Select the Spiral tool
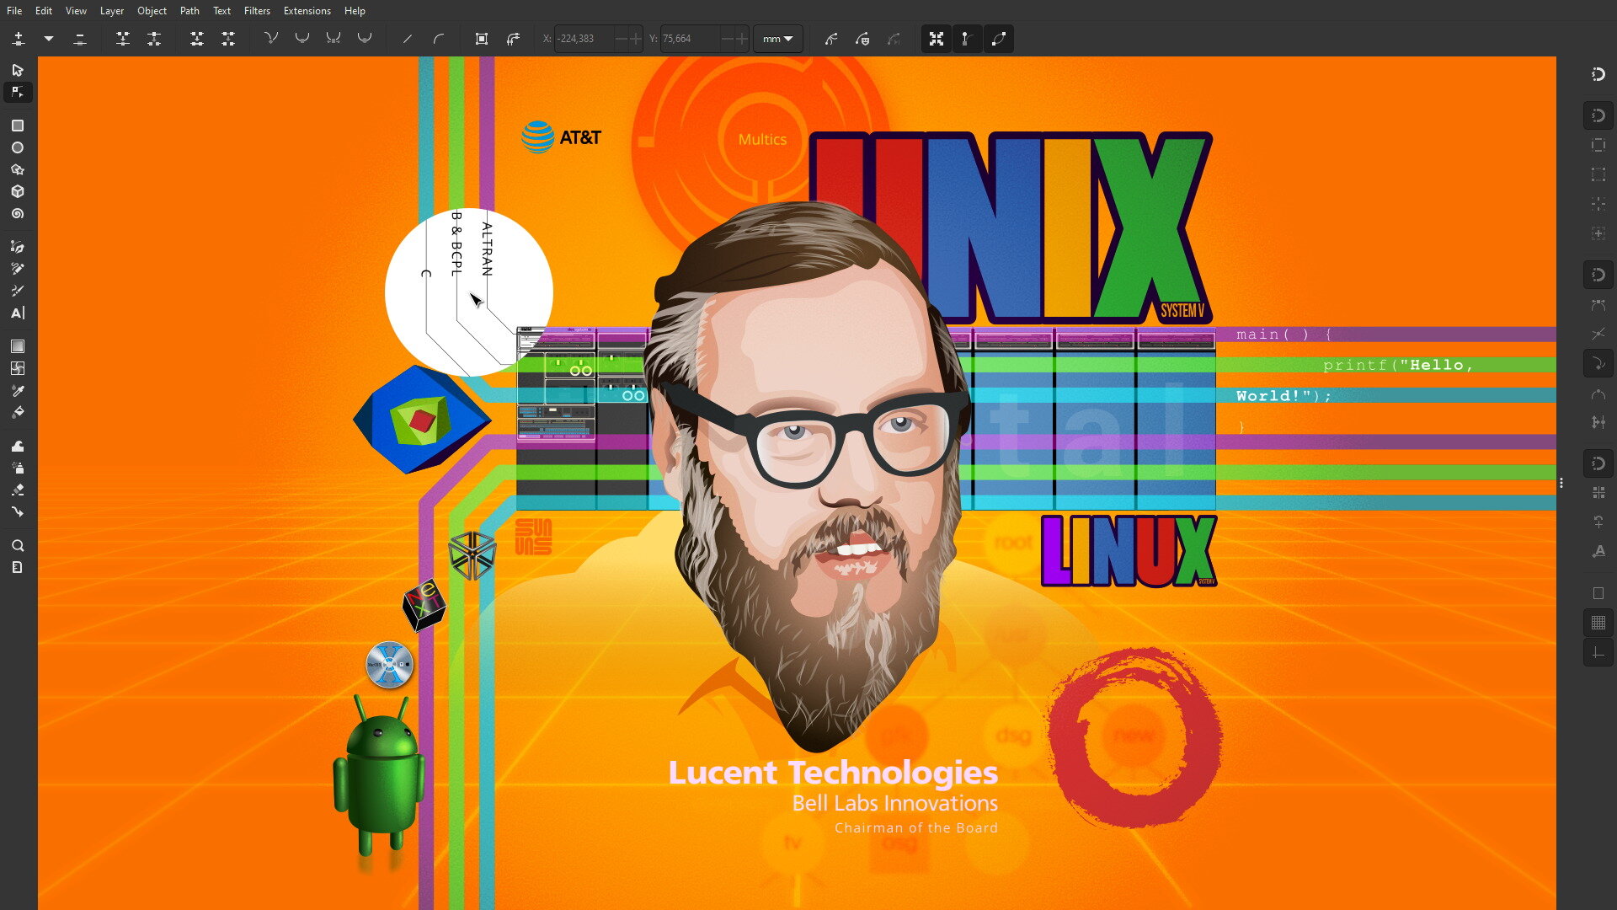Viewport: 1617px width, 910px height. click(18, 214)
